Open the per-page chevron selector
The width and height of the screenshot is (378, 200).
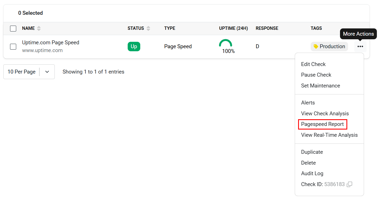(x=47, y=72)
